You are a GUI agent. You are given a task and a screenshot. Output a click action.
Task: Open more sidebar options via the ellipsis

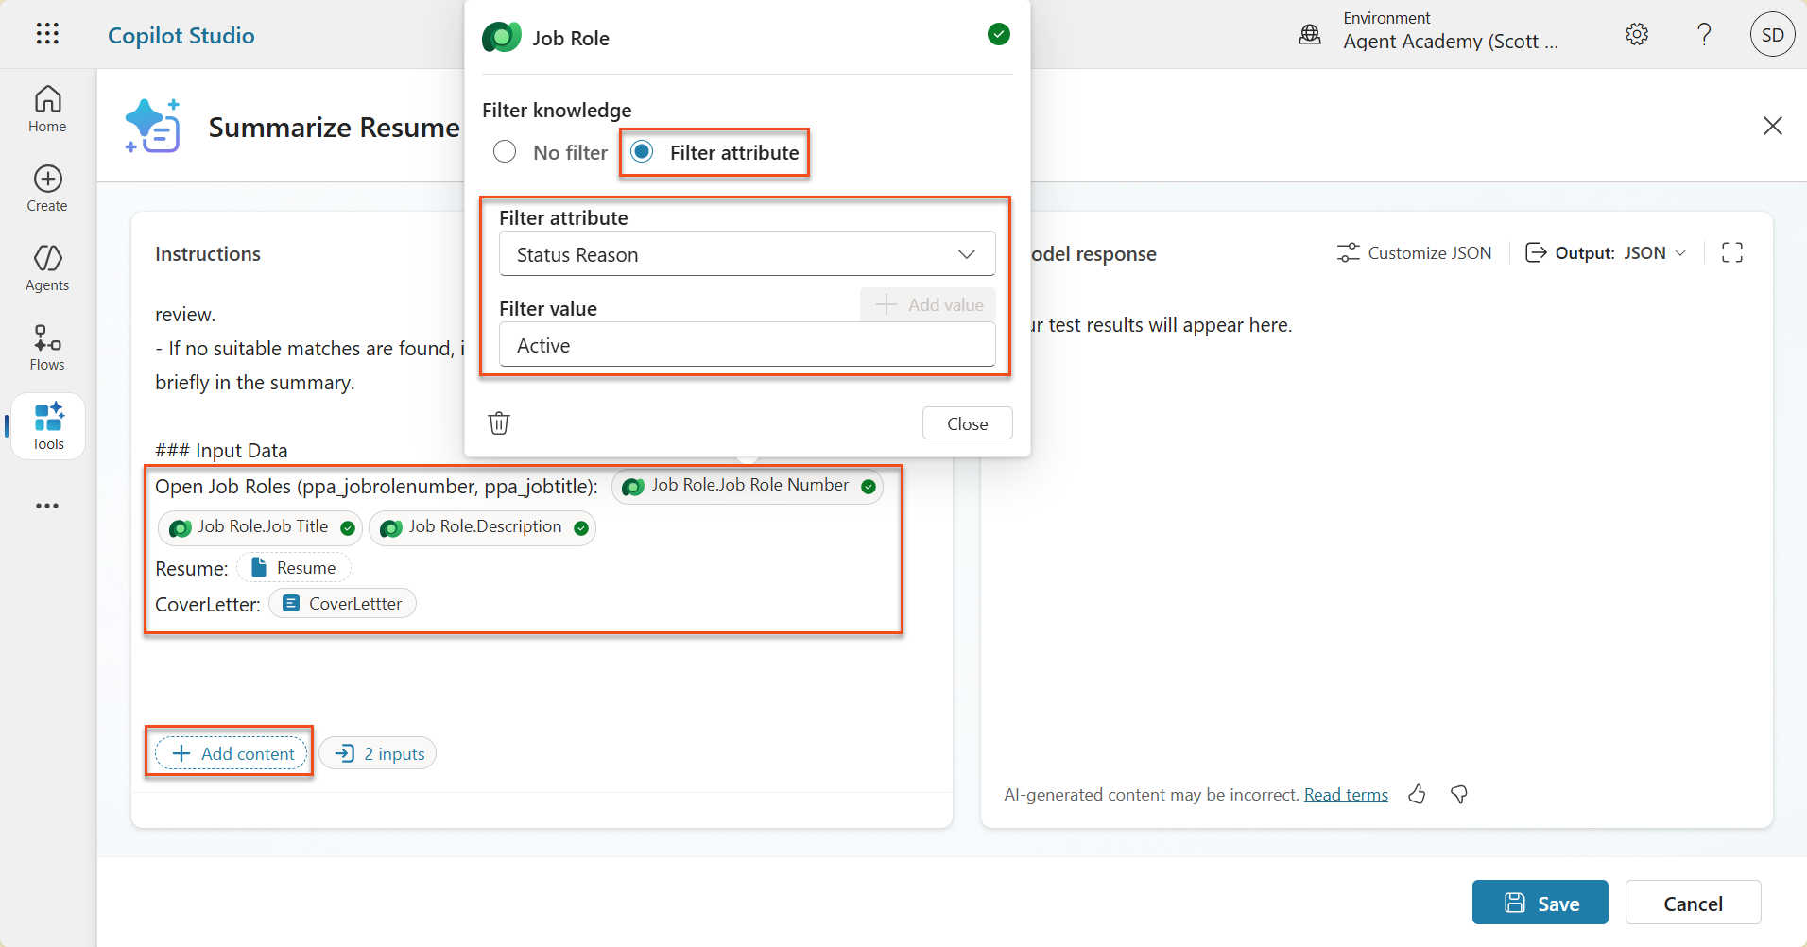[46, 506]
